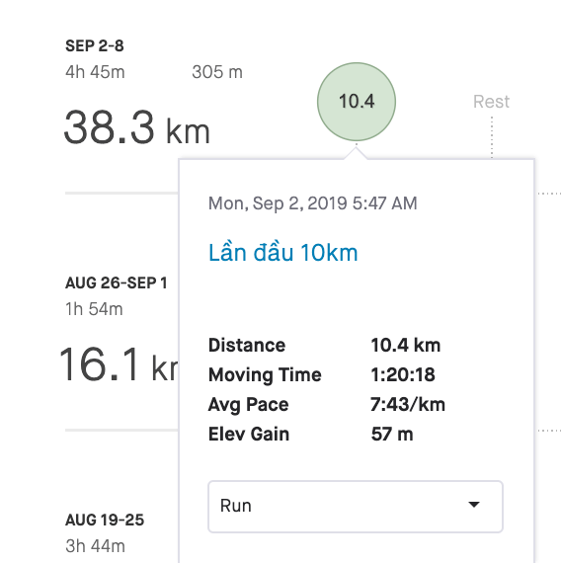Click the 57 m Elev Gain value
Screen dimensions: 561x563
(x=392, y=434)
